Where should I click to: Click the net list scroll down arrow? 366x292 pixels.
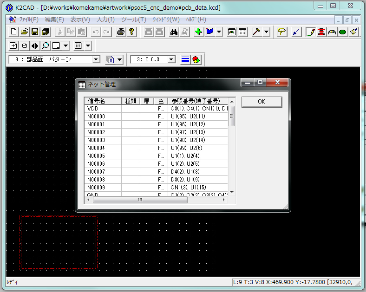(x=232, y=192)
